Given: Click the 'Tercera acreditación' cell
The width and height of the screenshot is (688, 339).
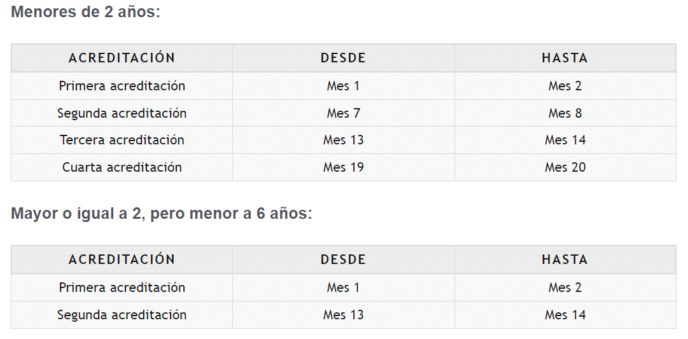Looking at the screenshot, I should point(122,140).
